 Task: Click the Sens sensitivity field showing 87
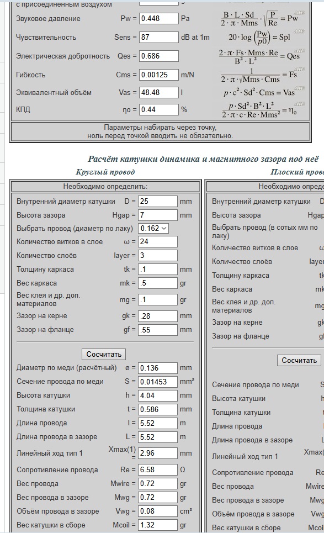158,37
